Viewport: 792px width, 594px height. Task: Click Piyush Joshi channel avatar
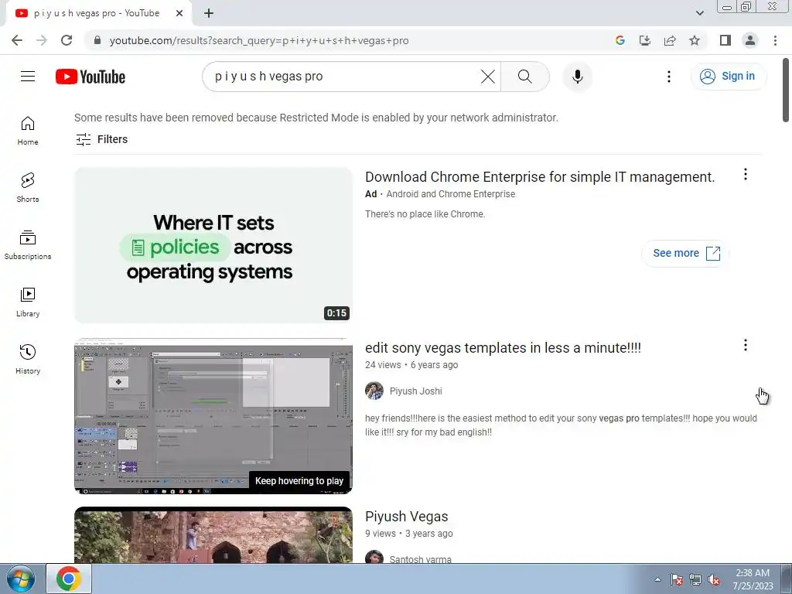(374, 391)
